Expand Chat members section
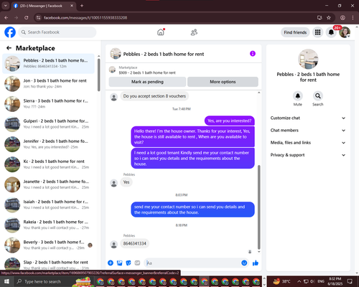This screenshot has height=287, width=359. point(308,131)
